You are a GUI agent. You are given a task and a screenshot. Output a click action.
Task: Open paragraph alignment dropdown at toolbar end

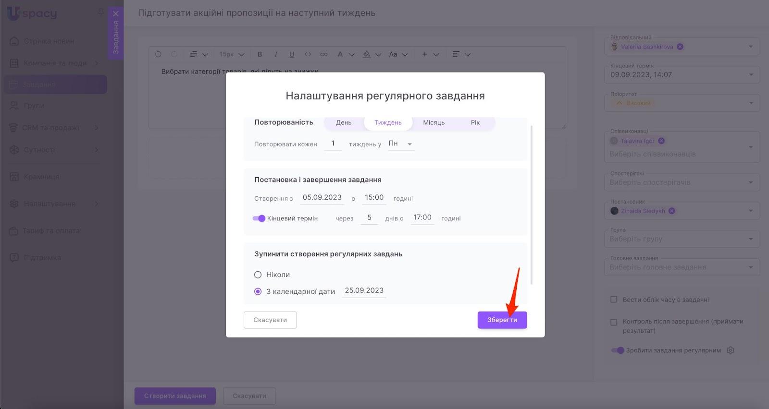pyautogui.click(x=461, y=54)
